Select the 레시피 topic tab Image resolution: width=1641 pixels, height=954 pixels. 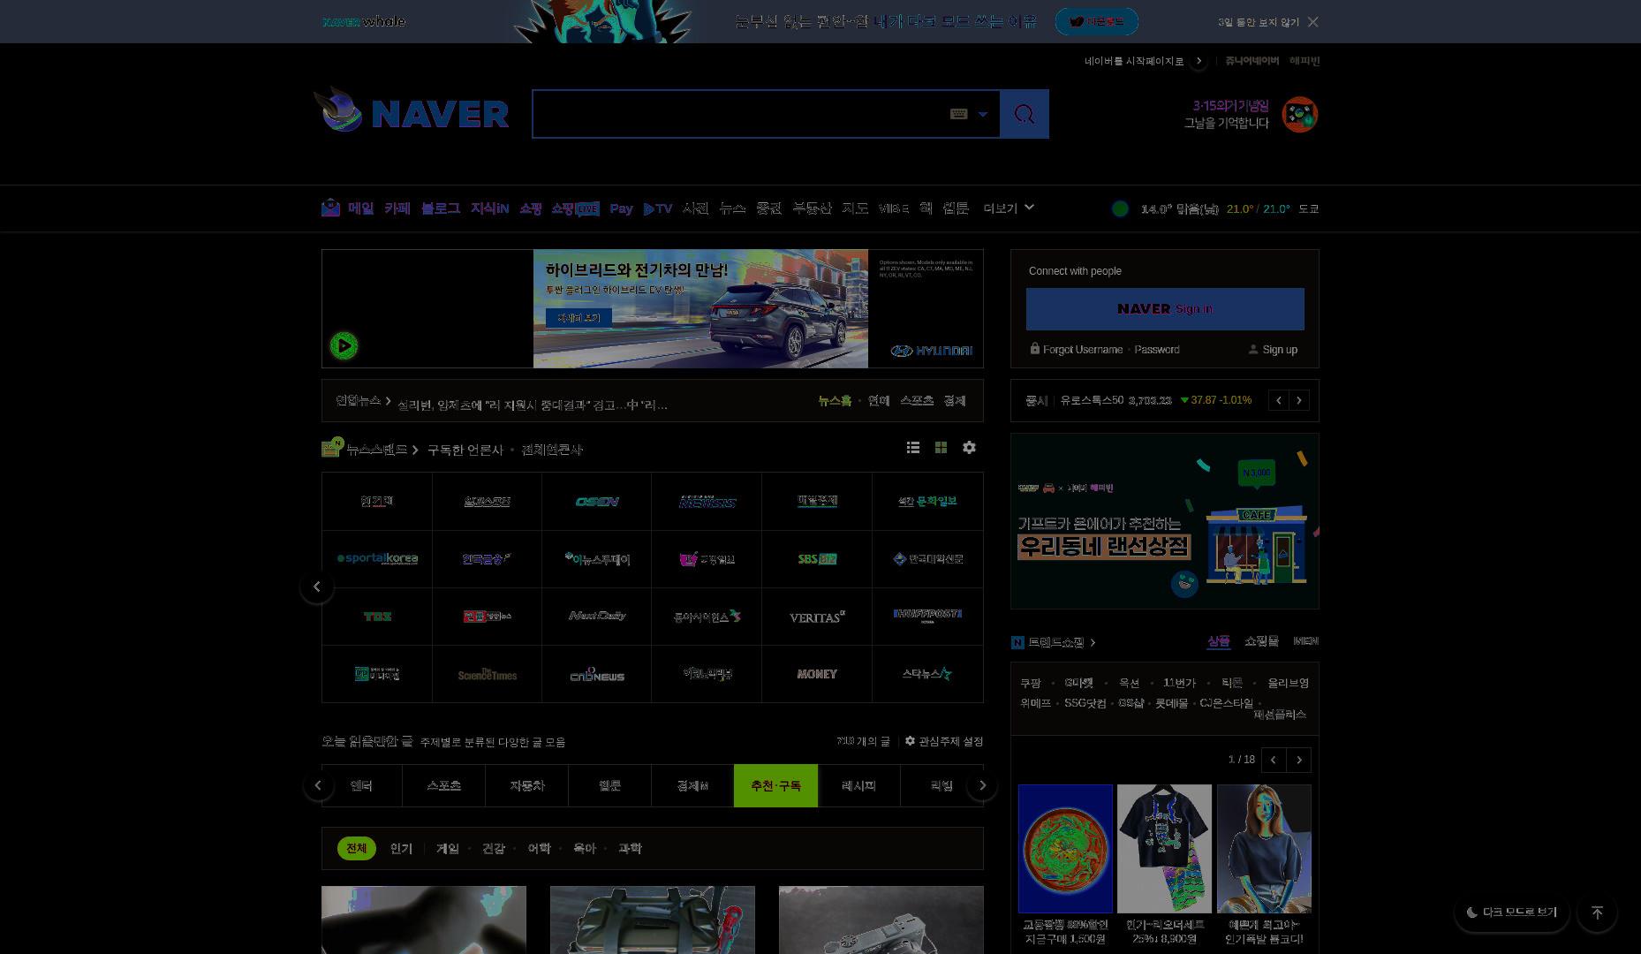(x=858, y=785)
